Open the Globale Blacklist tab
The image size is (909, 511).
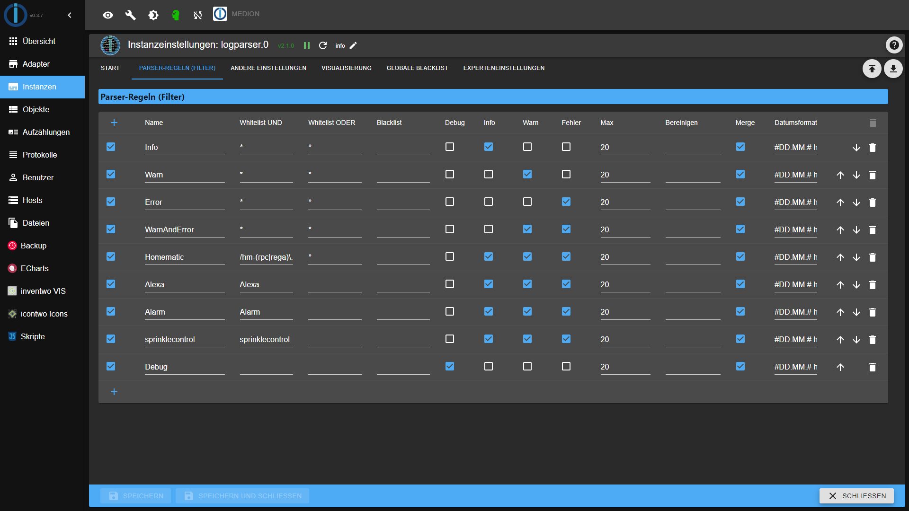tap(417, 68)
